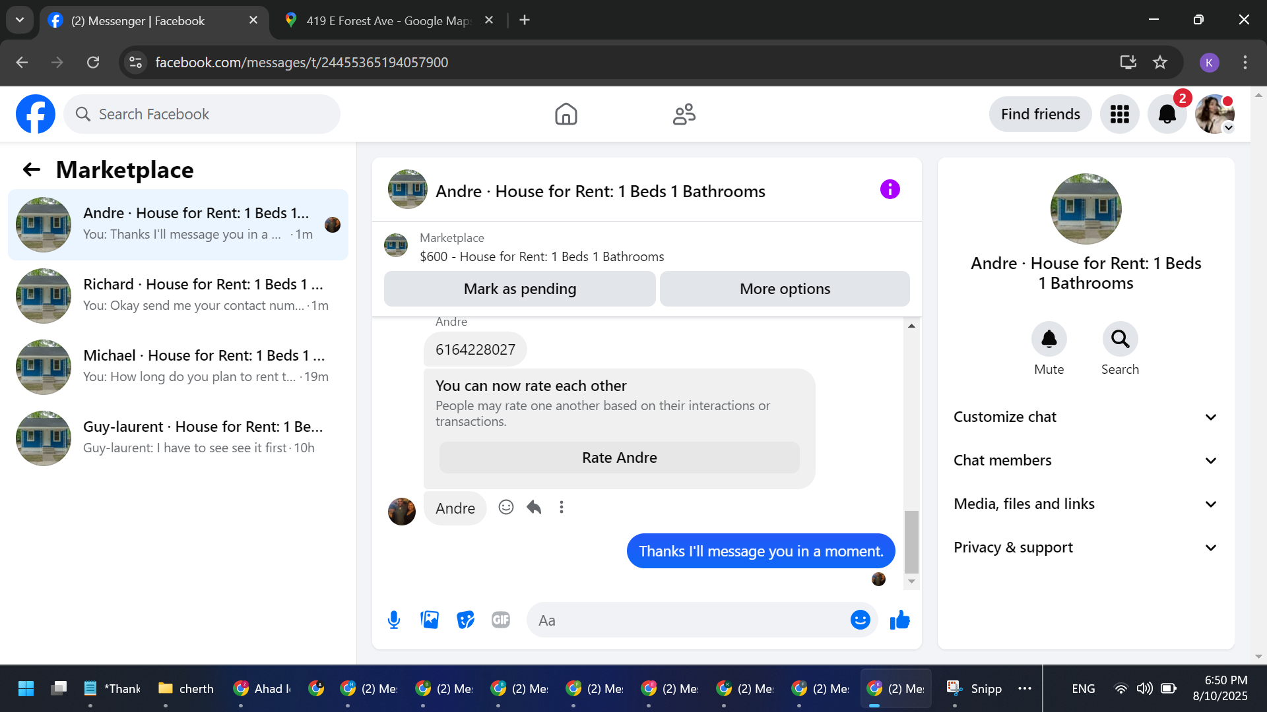Open the sticker picker icon
Screen dimensions: 1267x712
[465, 620]
